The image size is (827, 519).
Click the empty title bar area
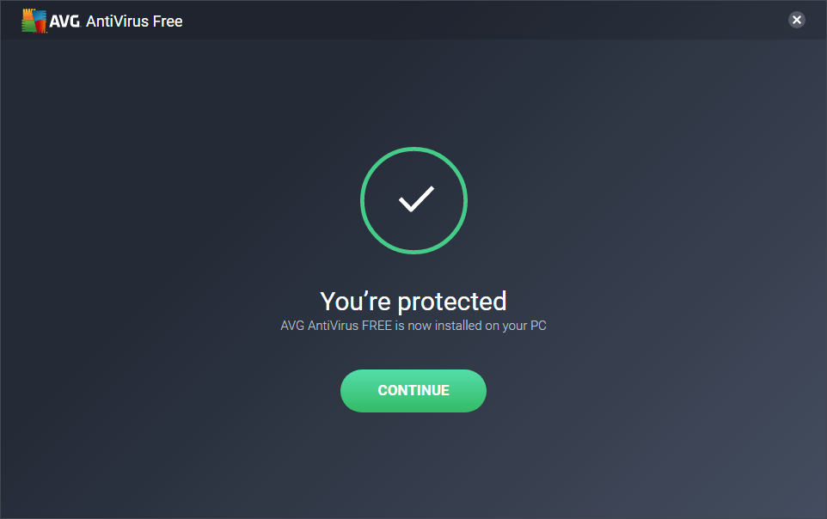(481, 20)
